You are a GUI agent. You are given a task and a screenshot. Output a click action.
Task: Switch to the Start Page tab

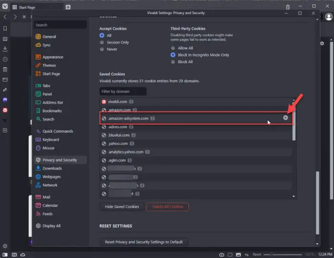tap(37, 7)
